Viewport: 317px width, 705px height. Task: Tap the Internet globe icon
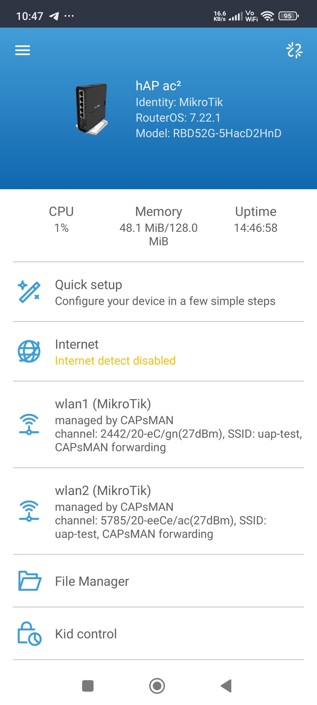pyautogui.click(x=29, y=351)
